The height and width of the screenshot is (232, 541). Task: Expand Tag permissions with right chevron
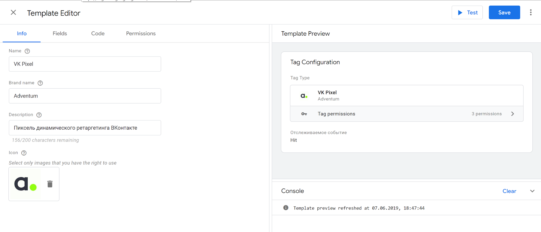click(513, 114)
